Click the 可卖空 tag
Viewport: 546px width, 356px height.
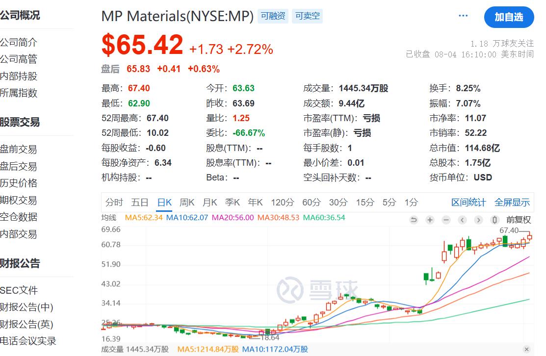point(307,16)
